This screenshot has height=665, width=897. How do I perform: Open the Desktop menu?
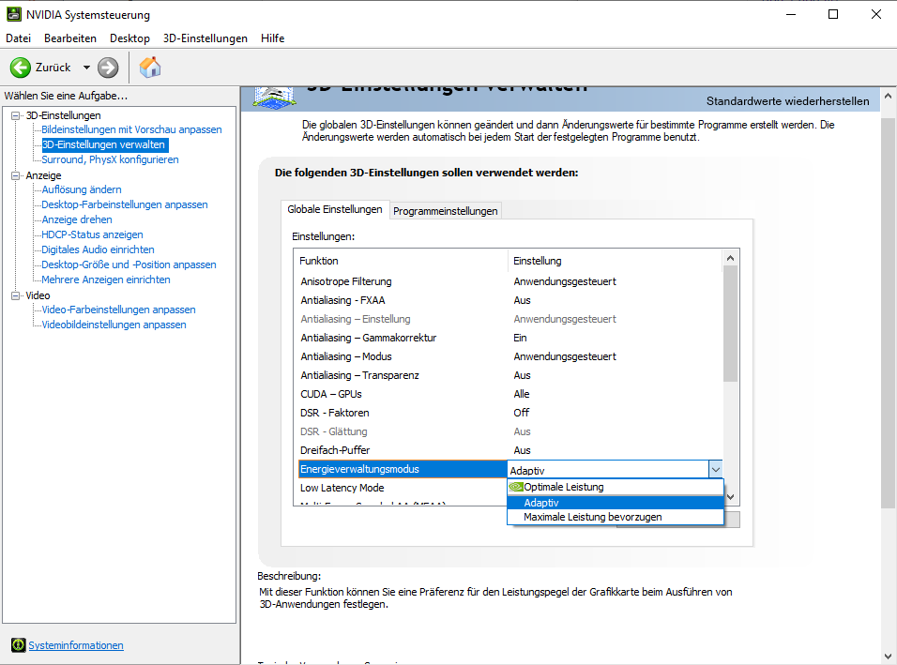click(x=129, y=38)
